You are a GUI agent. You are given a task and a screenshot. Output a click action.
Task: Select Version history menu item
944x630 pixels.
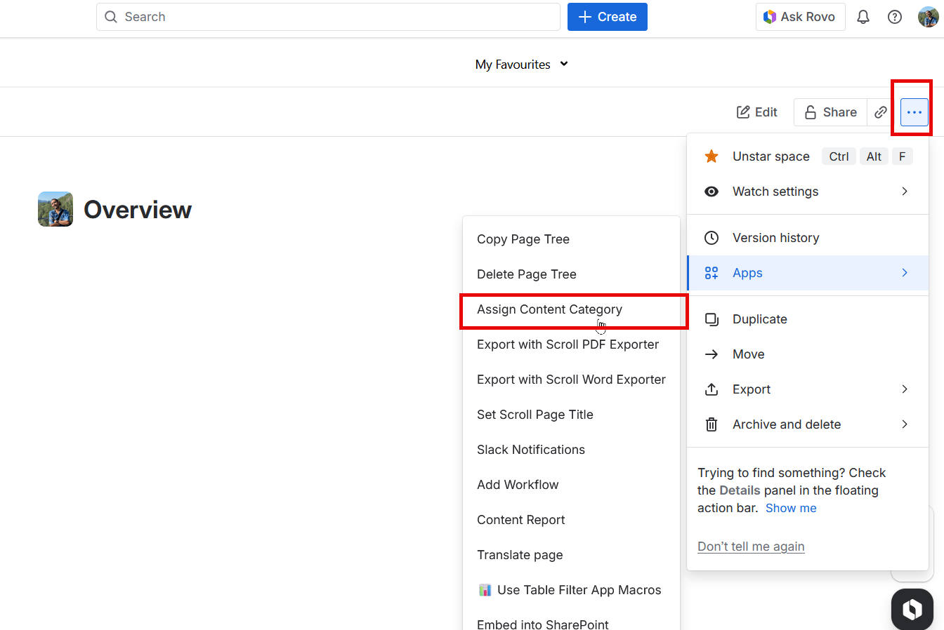pos(808,238)
